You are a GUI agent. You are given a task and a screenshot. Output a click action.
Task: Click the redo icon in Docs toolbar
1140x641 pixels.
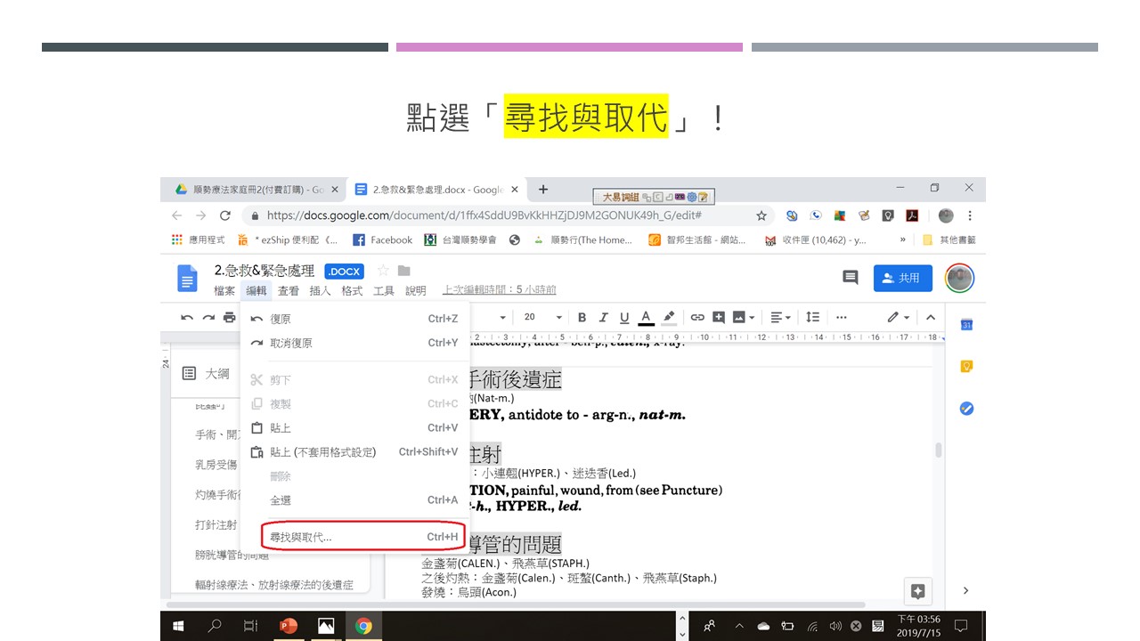pyautogui.click(x=208, y=318)
